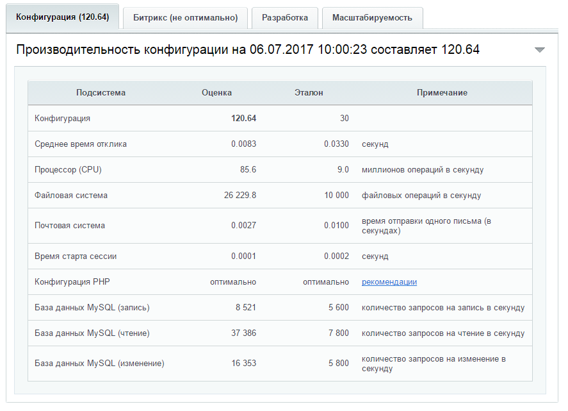Click the База данных MySQL (запись) label
This screenshot has height=411, width=568.
click(92, 308)
